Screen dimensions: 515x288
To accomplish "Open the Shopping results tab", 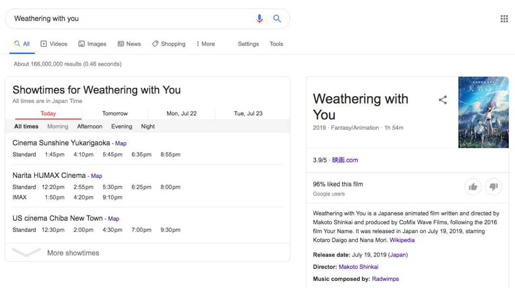I will pos(169,44).
